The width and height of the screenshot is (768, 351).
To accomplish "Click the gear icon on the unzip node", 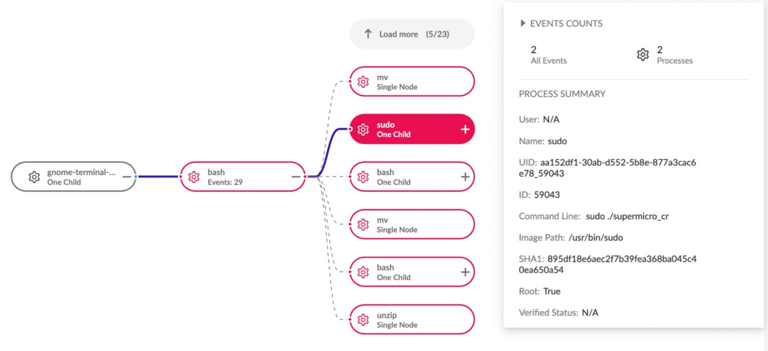I will tap(363, 319).
